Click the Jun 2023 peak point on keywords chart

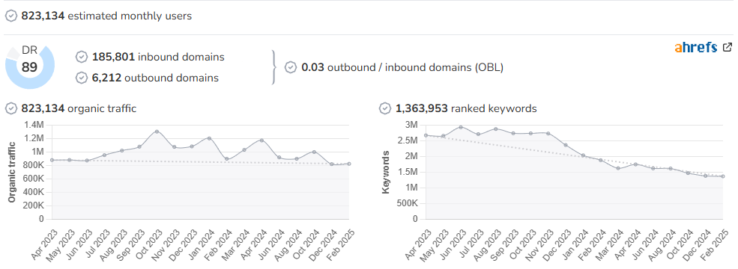tap(461, 127)
